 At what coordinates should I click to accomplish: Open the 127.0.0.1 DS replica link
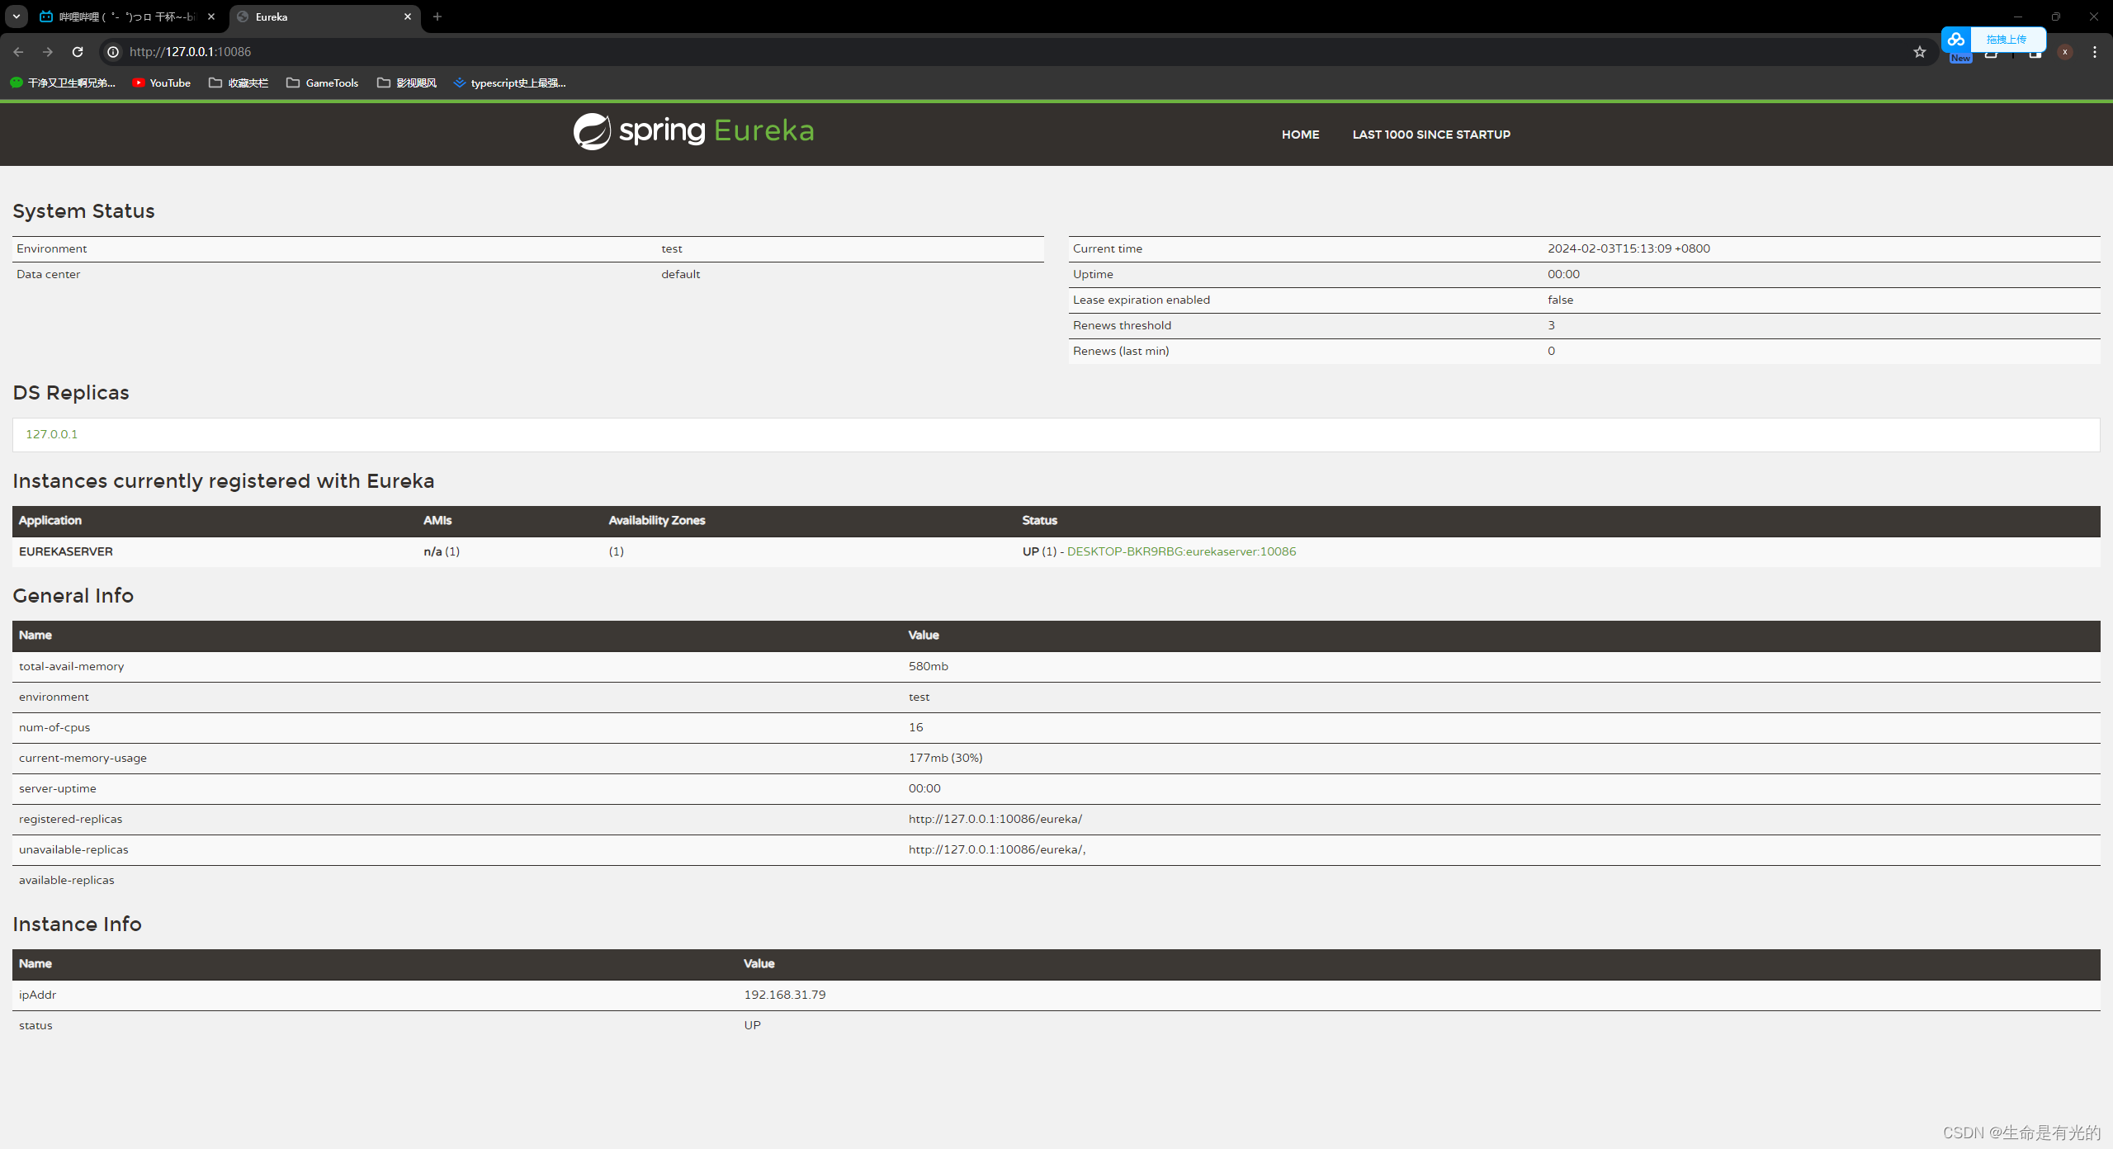point(51,434)
